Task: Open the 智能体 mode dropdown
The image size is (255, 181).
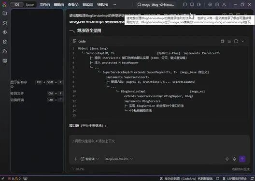Action: (x=90, y=159)
